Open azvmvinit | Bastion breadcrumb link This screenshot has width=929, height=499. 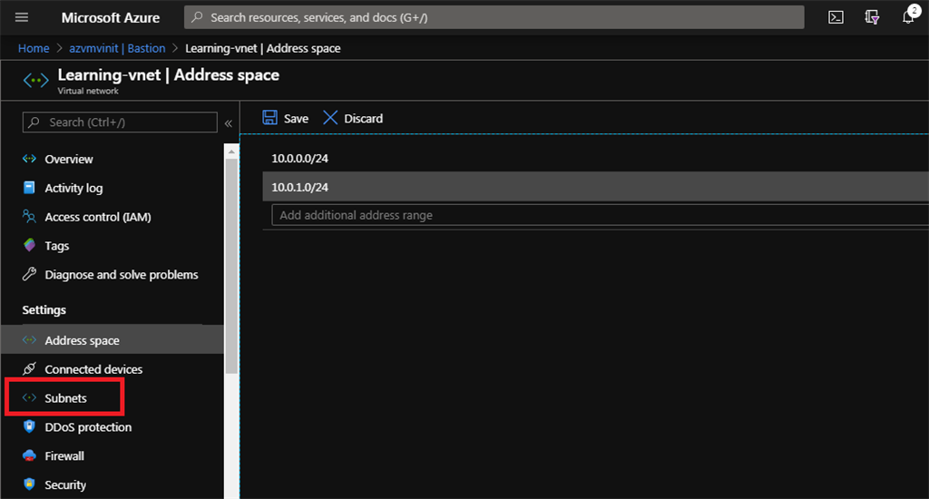pos(117,49)
